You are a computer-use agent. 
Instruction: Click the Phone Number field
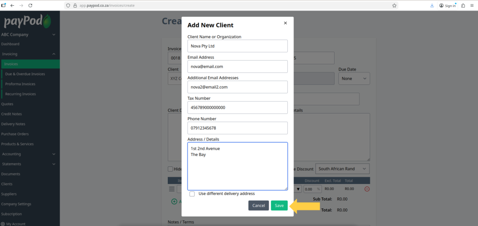point(238,128)
